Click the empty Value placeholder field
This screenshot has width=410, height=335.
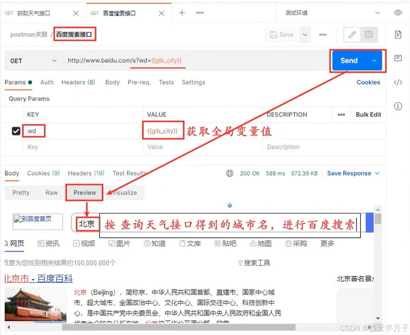tap(202, 147)
